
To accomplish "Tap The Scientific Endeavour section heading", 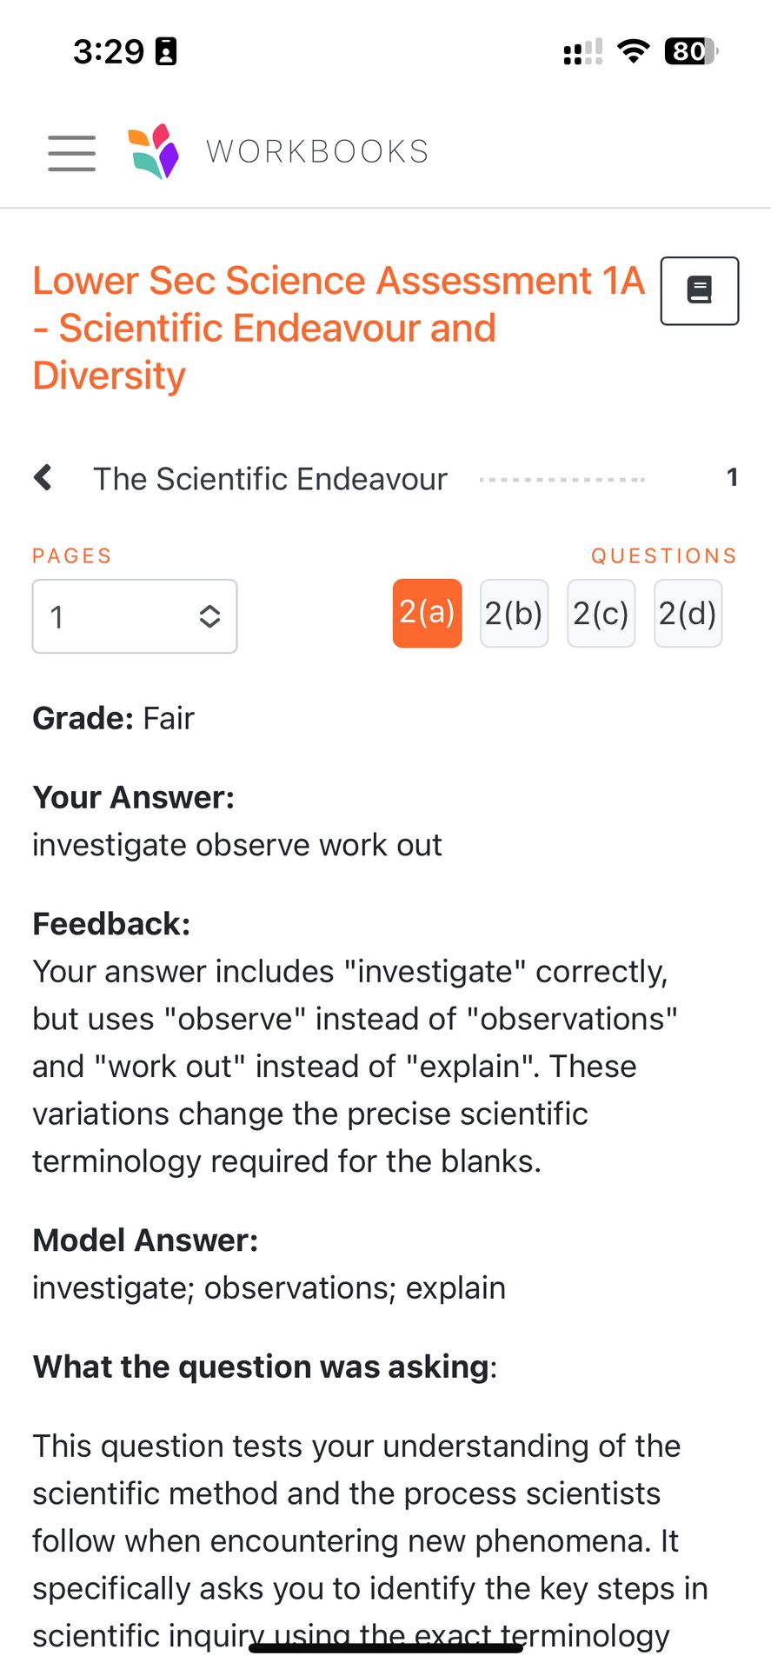I will 270,479.
